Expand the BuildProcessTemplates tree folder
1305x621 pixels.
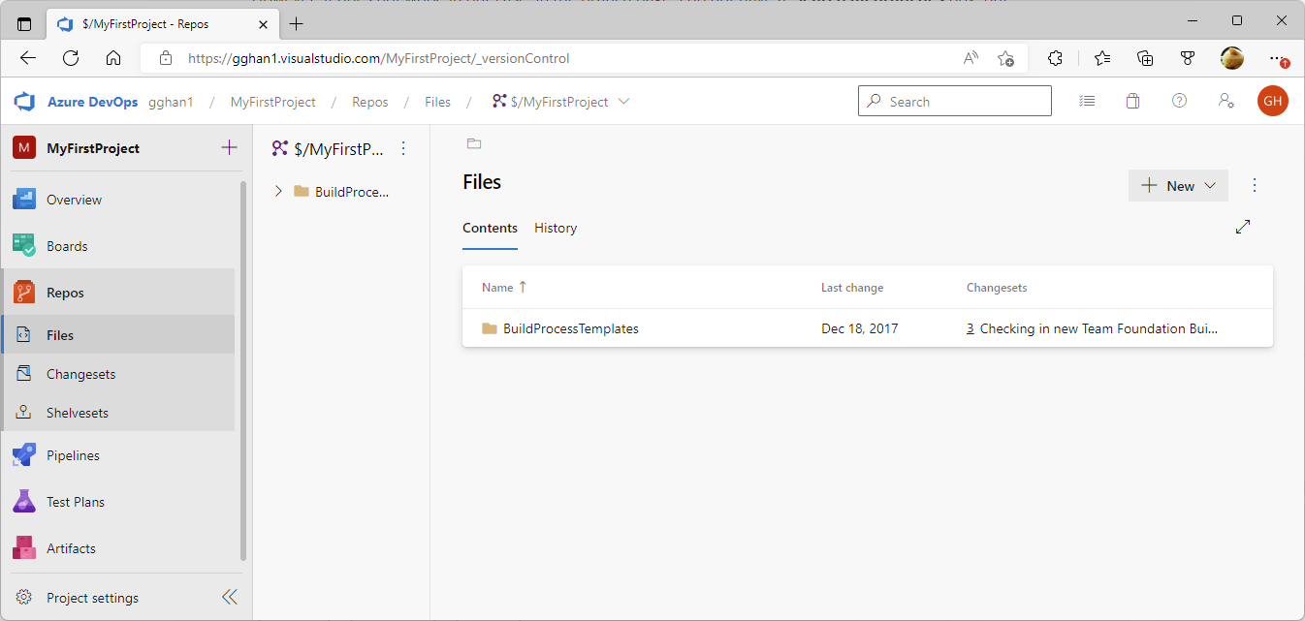tap(278, 192)
